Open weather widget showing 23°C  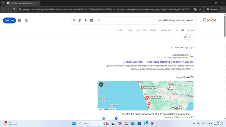[10, 123]
